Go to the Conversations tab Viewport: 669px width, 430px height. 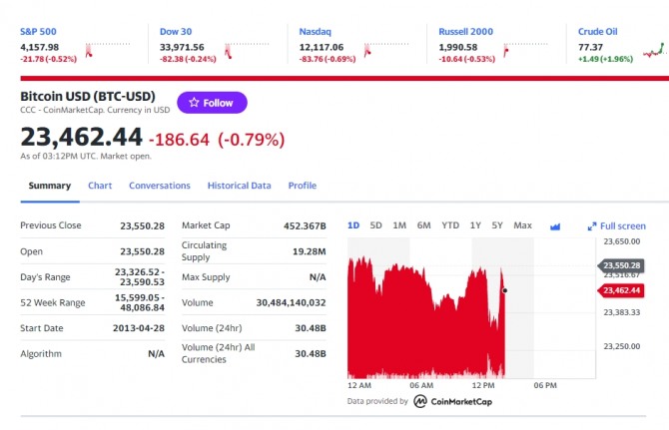pyautogui.click(x=160, y=186)
